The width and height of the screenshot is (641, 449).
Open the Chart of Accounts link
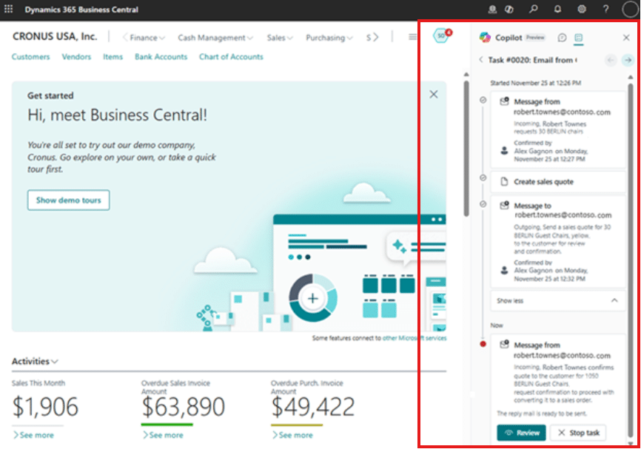pyautogui.click(x=231, y=57)
